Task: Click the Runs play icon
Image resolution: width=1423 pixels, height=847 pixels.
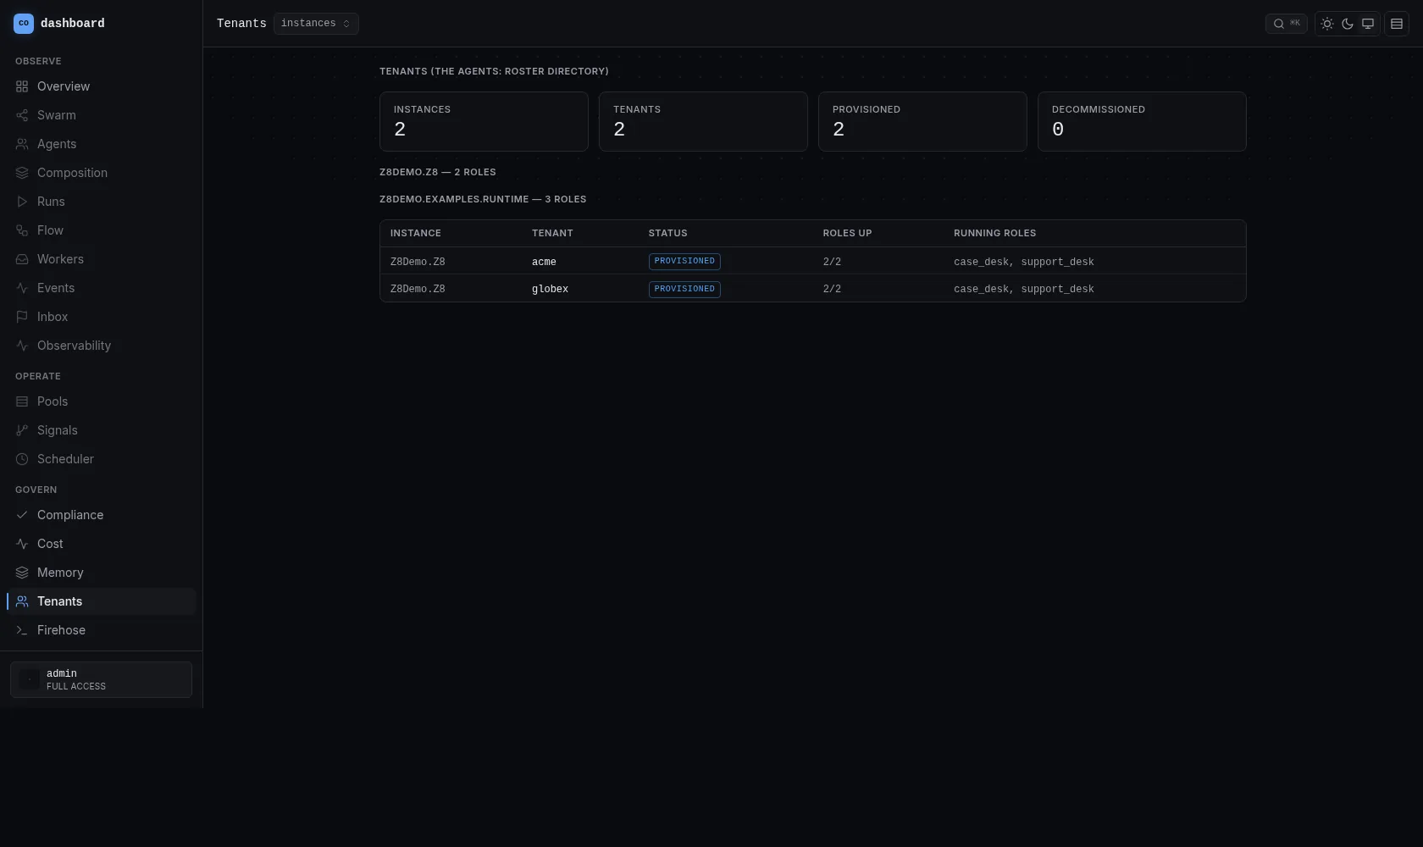Action: pos(22,202)
